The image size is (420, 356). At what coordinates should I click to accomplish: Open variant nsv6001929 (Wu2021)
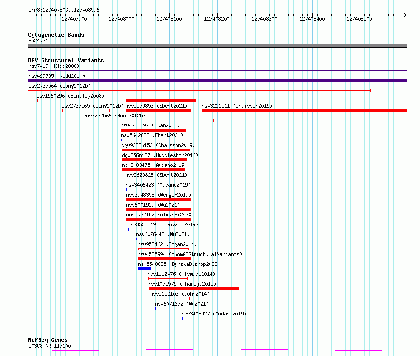pyautogui.click(x=153, y=205)
